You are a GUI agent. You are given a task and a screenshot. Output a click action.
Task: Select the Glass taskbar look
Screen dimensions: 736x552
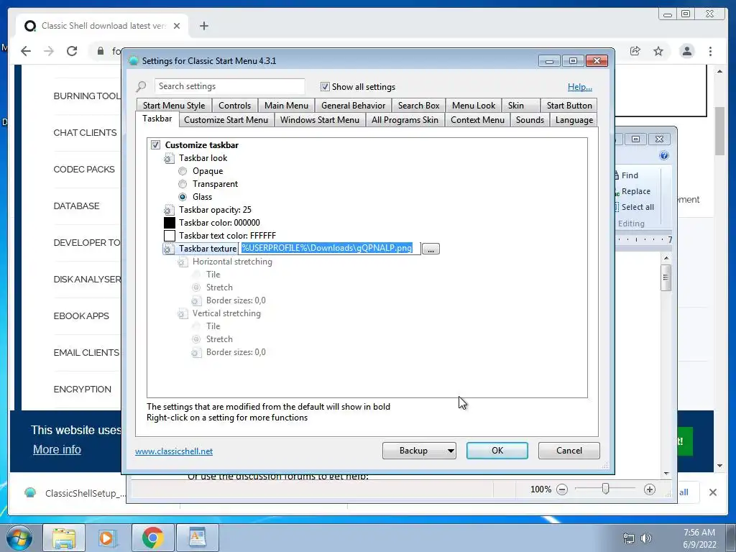point(183,197)
